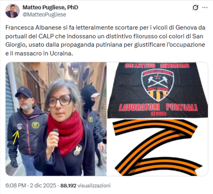
Task: Click the 88.192 visualizzazioni counter
Action: (85, 186)
